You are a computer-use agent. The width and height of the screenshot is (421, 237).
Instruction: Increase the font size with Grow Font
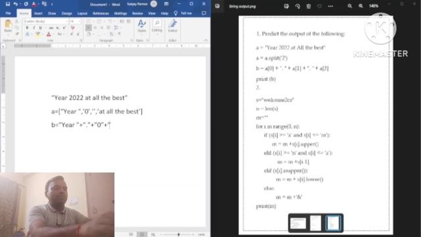click(72, 34)
